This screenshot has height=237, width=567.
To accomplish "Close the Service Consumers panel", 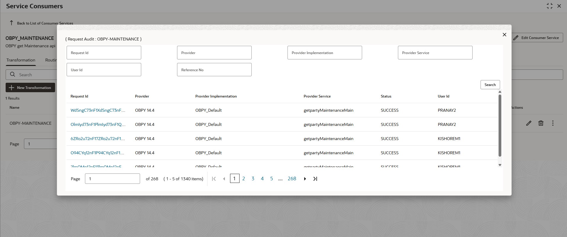I will pos(559,6).
